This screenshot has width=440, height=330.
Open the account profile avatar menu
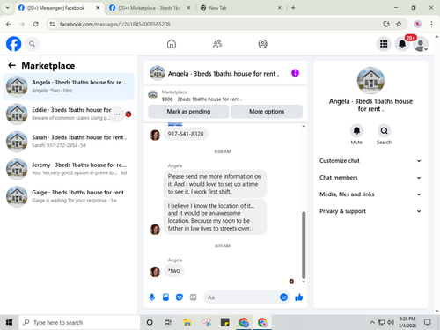421,44
